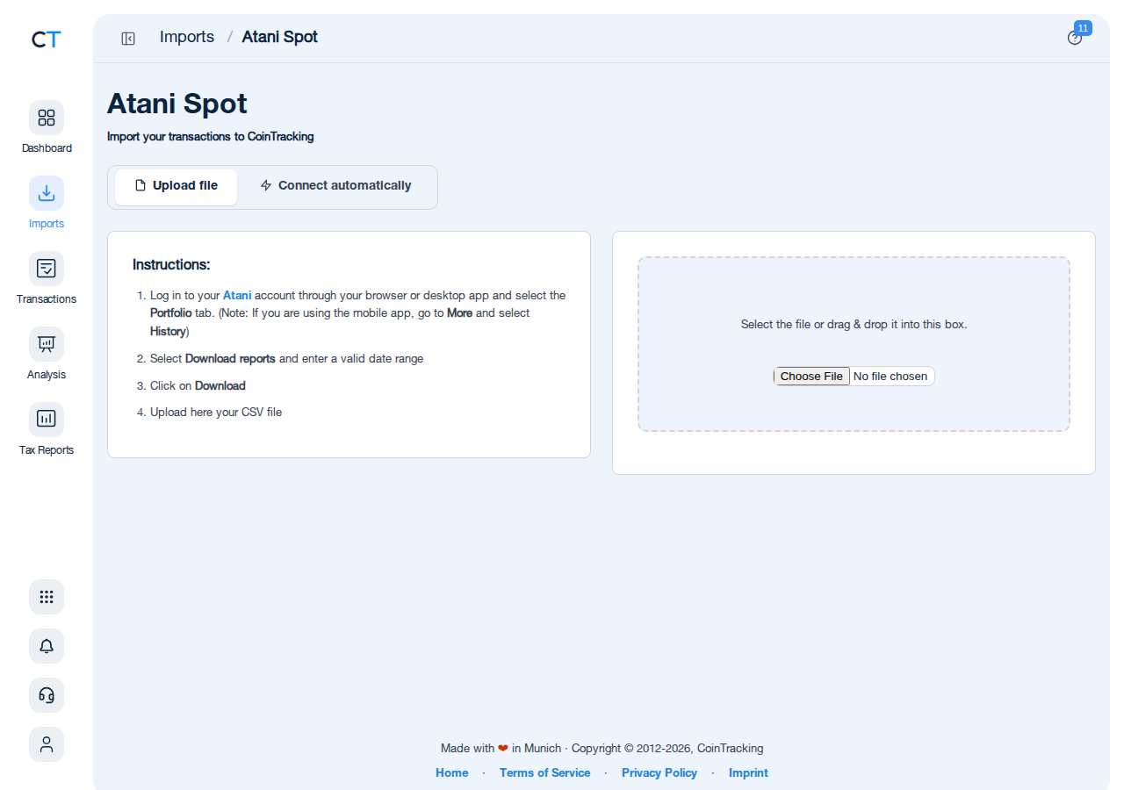
Task: Collapse the sidebar with the panel icon
Action: click(x=128, y=38)
